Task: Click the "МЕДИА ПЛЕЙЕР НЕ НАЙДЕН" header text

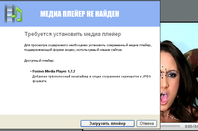Action: click(x=80, y=14)
